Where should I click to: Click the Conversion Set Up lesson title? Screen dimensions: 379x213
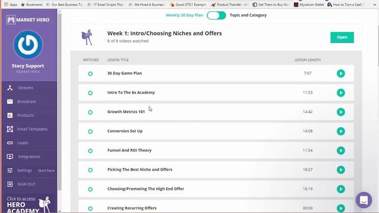pyautogui.click(x=125, y=131)
